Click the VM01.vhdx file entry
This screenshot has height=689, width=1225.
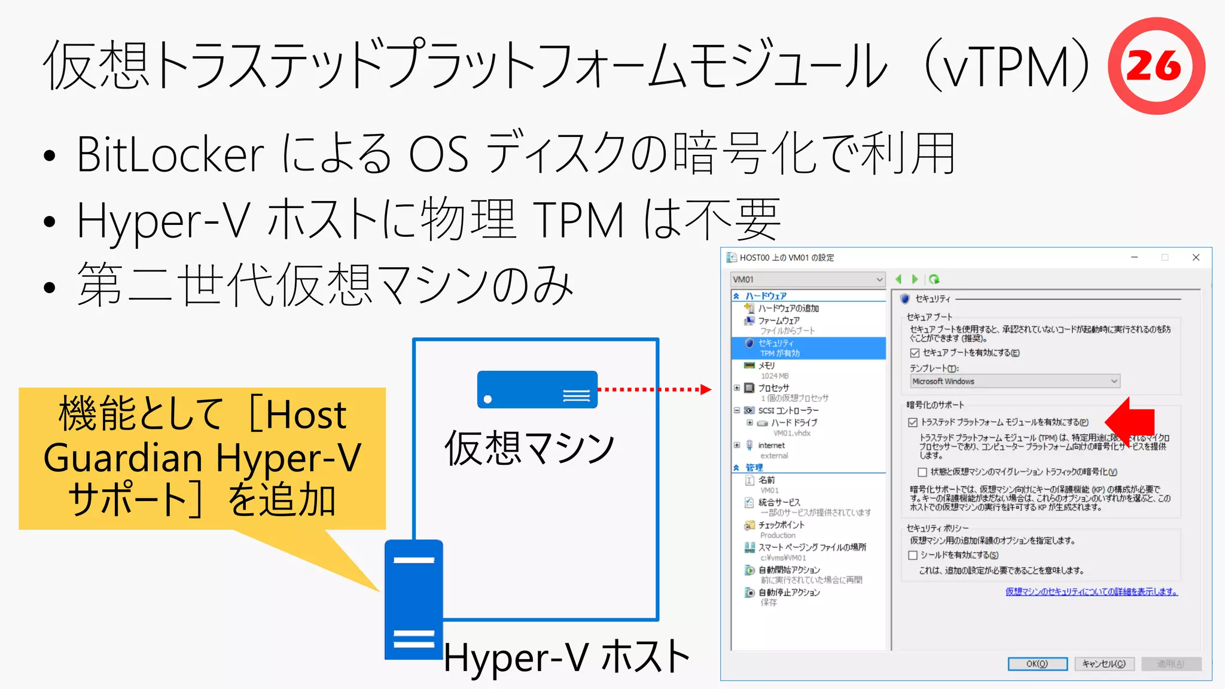pos(791,433)
